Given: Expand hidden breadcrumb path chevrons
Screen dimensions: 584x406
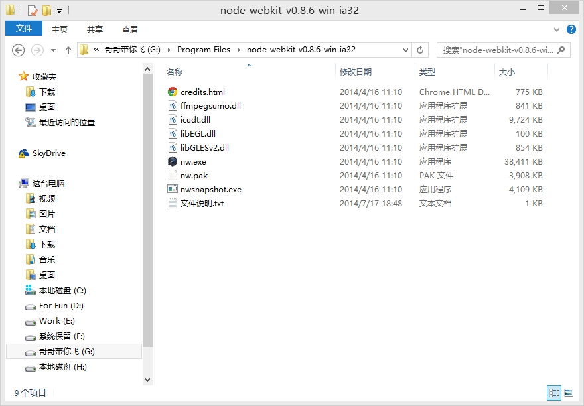Looking at the screenshot, I should click(96, 50).
